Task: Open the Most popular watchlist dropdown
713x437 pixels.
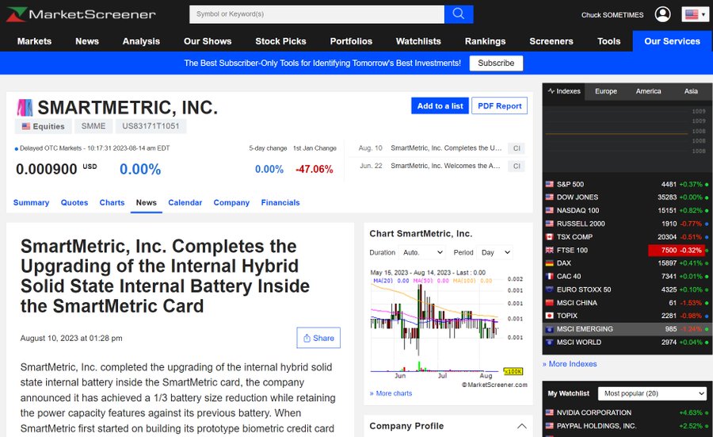Action: (652, 393)
